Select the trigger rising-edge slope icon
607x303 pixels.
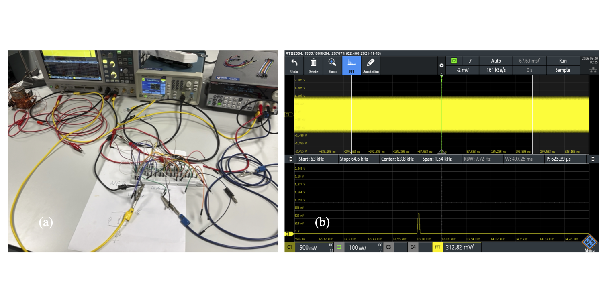[x=470, y=61]
